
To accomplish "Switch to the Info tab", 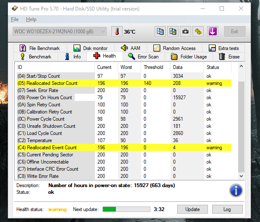I will click(73, 57).
